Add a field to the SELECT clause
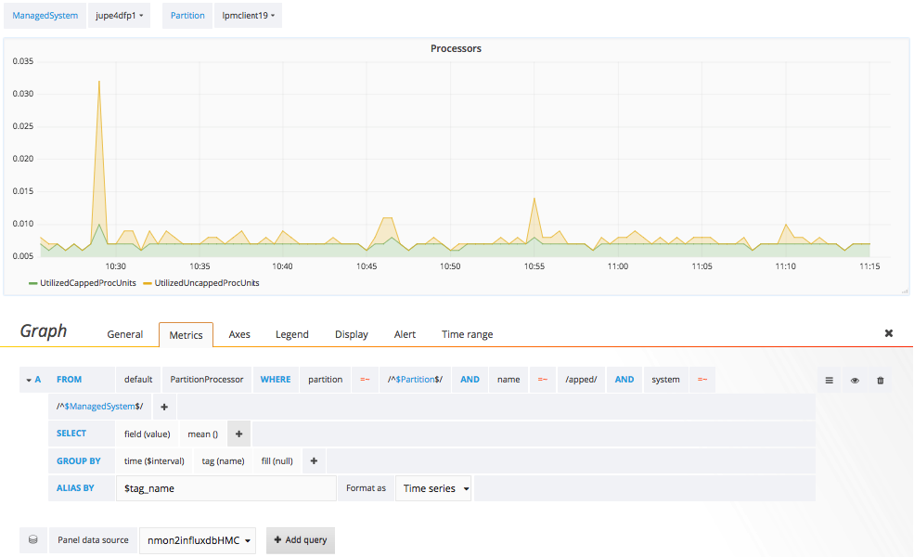 [238, 433]
